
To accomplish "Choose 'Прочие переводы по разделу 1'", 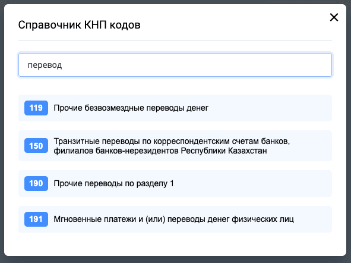I will 175,183.
